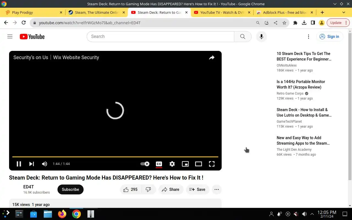Open the System Settings taskbar icon
This screenshot has height=220, width=352.
[x=19, y=214]
